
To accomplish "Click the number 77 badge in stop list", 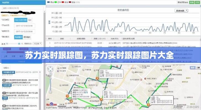I will [x=4, y=93].
